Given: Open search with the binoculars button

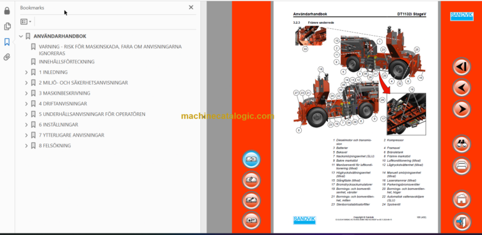Looking at the screenshot, I should pos(461,144).
